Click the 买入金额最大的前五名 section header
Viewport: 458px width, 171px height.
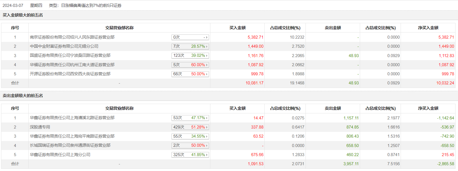(x=23, y=15)
